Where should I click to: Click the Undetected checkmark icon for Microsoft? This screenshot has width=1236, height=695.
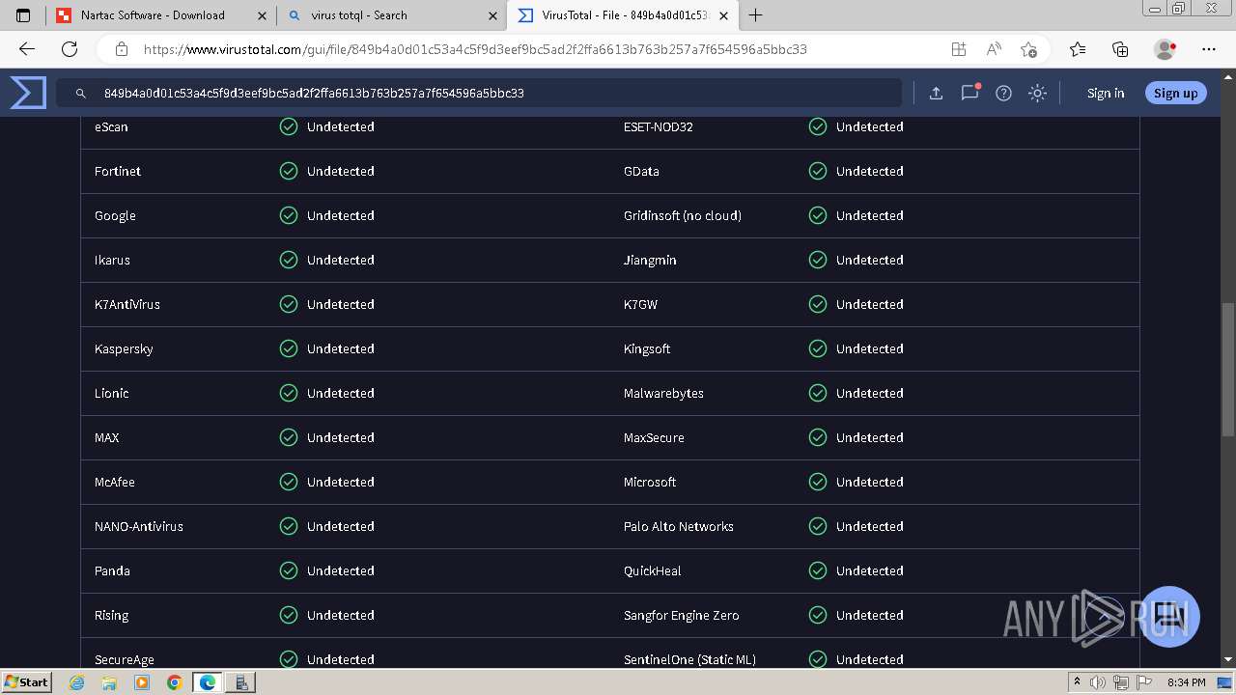[x=818, y=482]
